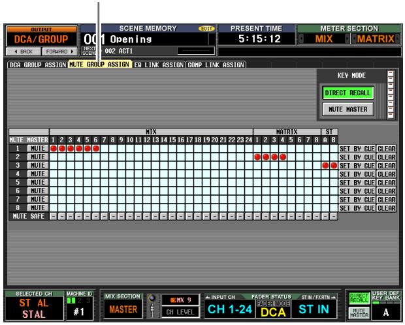
Task: Toggle MUTE SAFE for MIX 1
Action: (x=54, y=216)
